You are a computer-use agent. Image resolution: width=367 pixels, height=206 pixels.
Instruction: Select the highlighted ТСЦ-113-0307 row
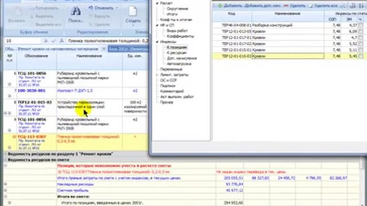(76, 142)
